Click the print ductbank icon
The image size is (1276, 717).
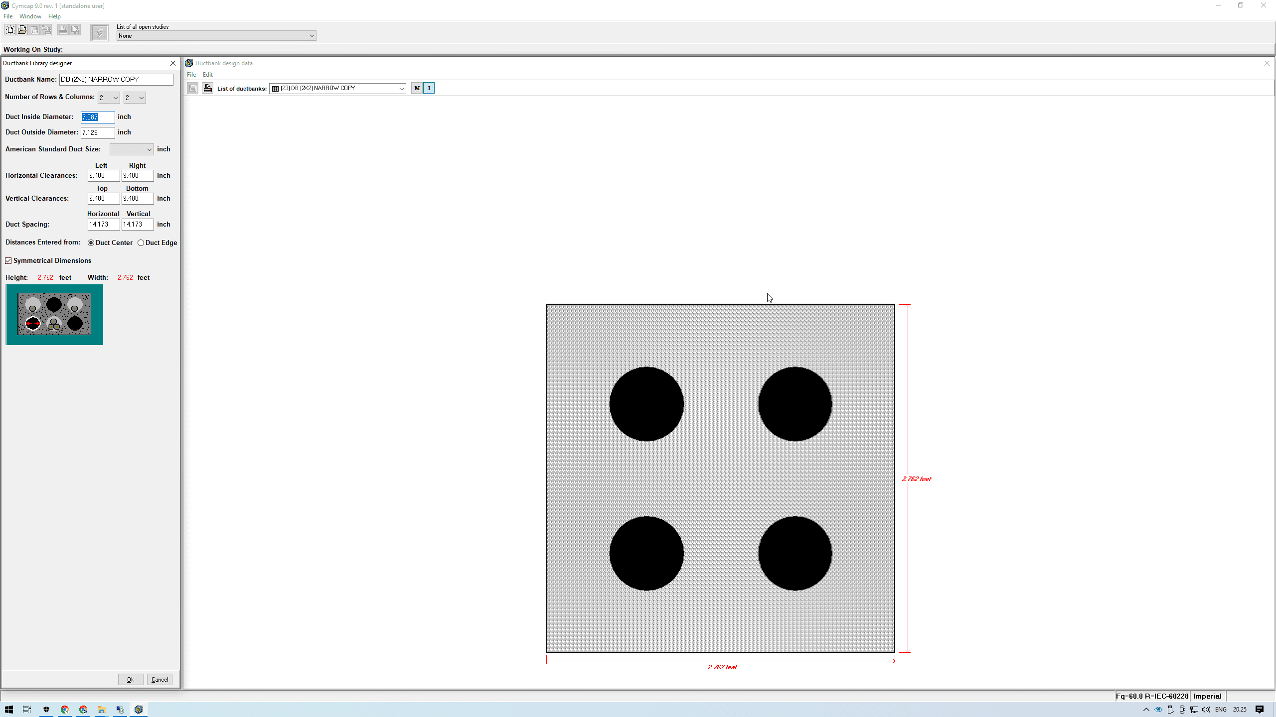208,88
